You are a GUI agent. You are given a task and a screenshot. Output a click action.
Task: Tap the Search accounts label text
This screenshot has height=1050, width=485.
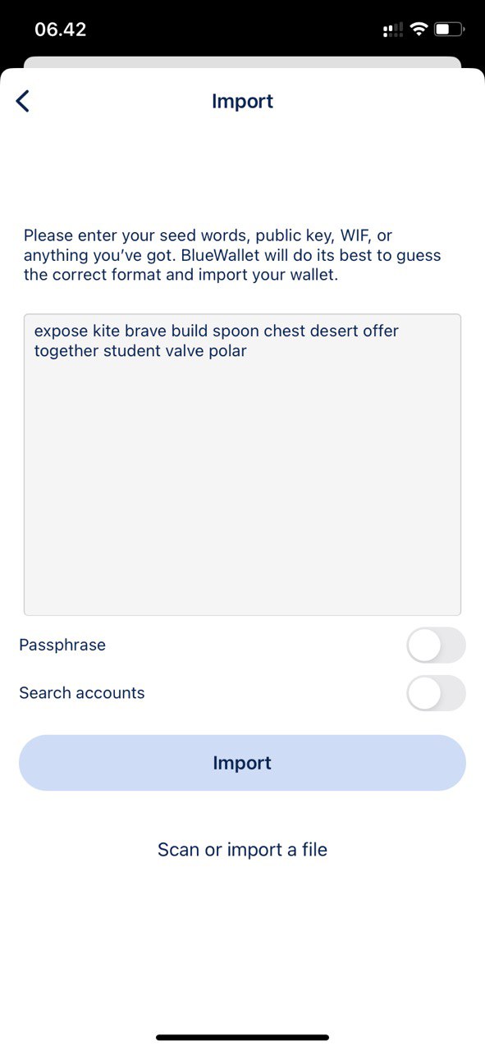click(82, 693)
